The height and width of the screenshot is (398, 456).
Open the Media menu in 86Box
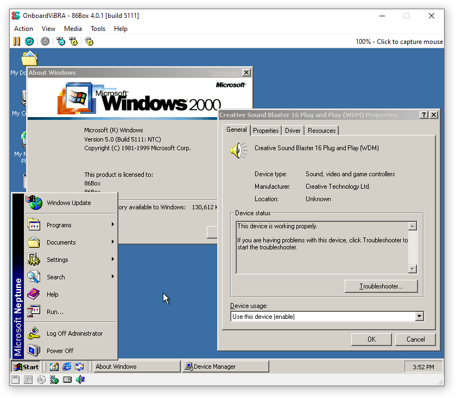73,29
